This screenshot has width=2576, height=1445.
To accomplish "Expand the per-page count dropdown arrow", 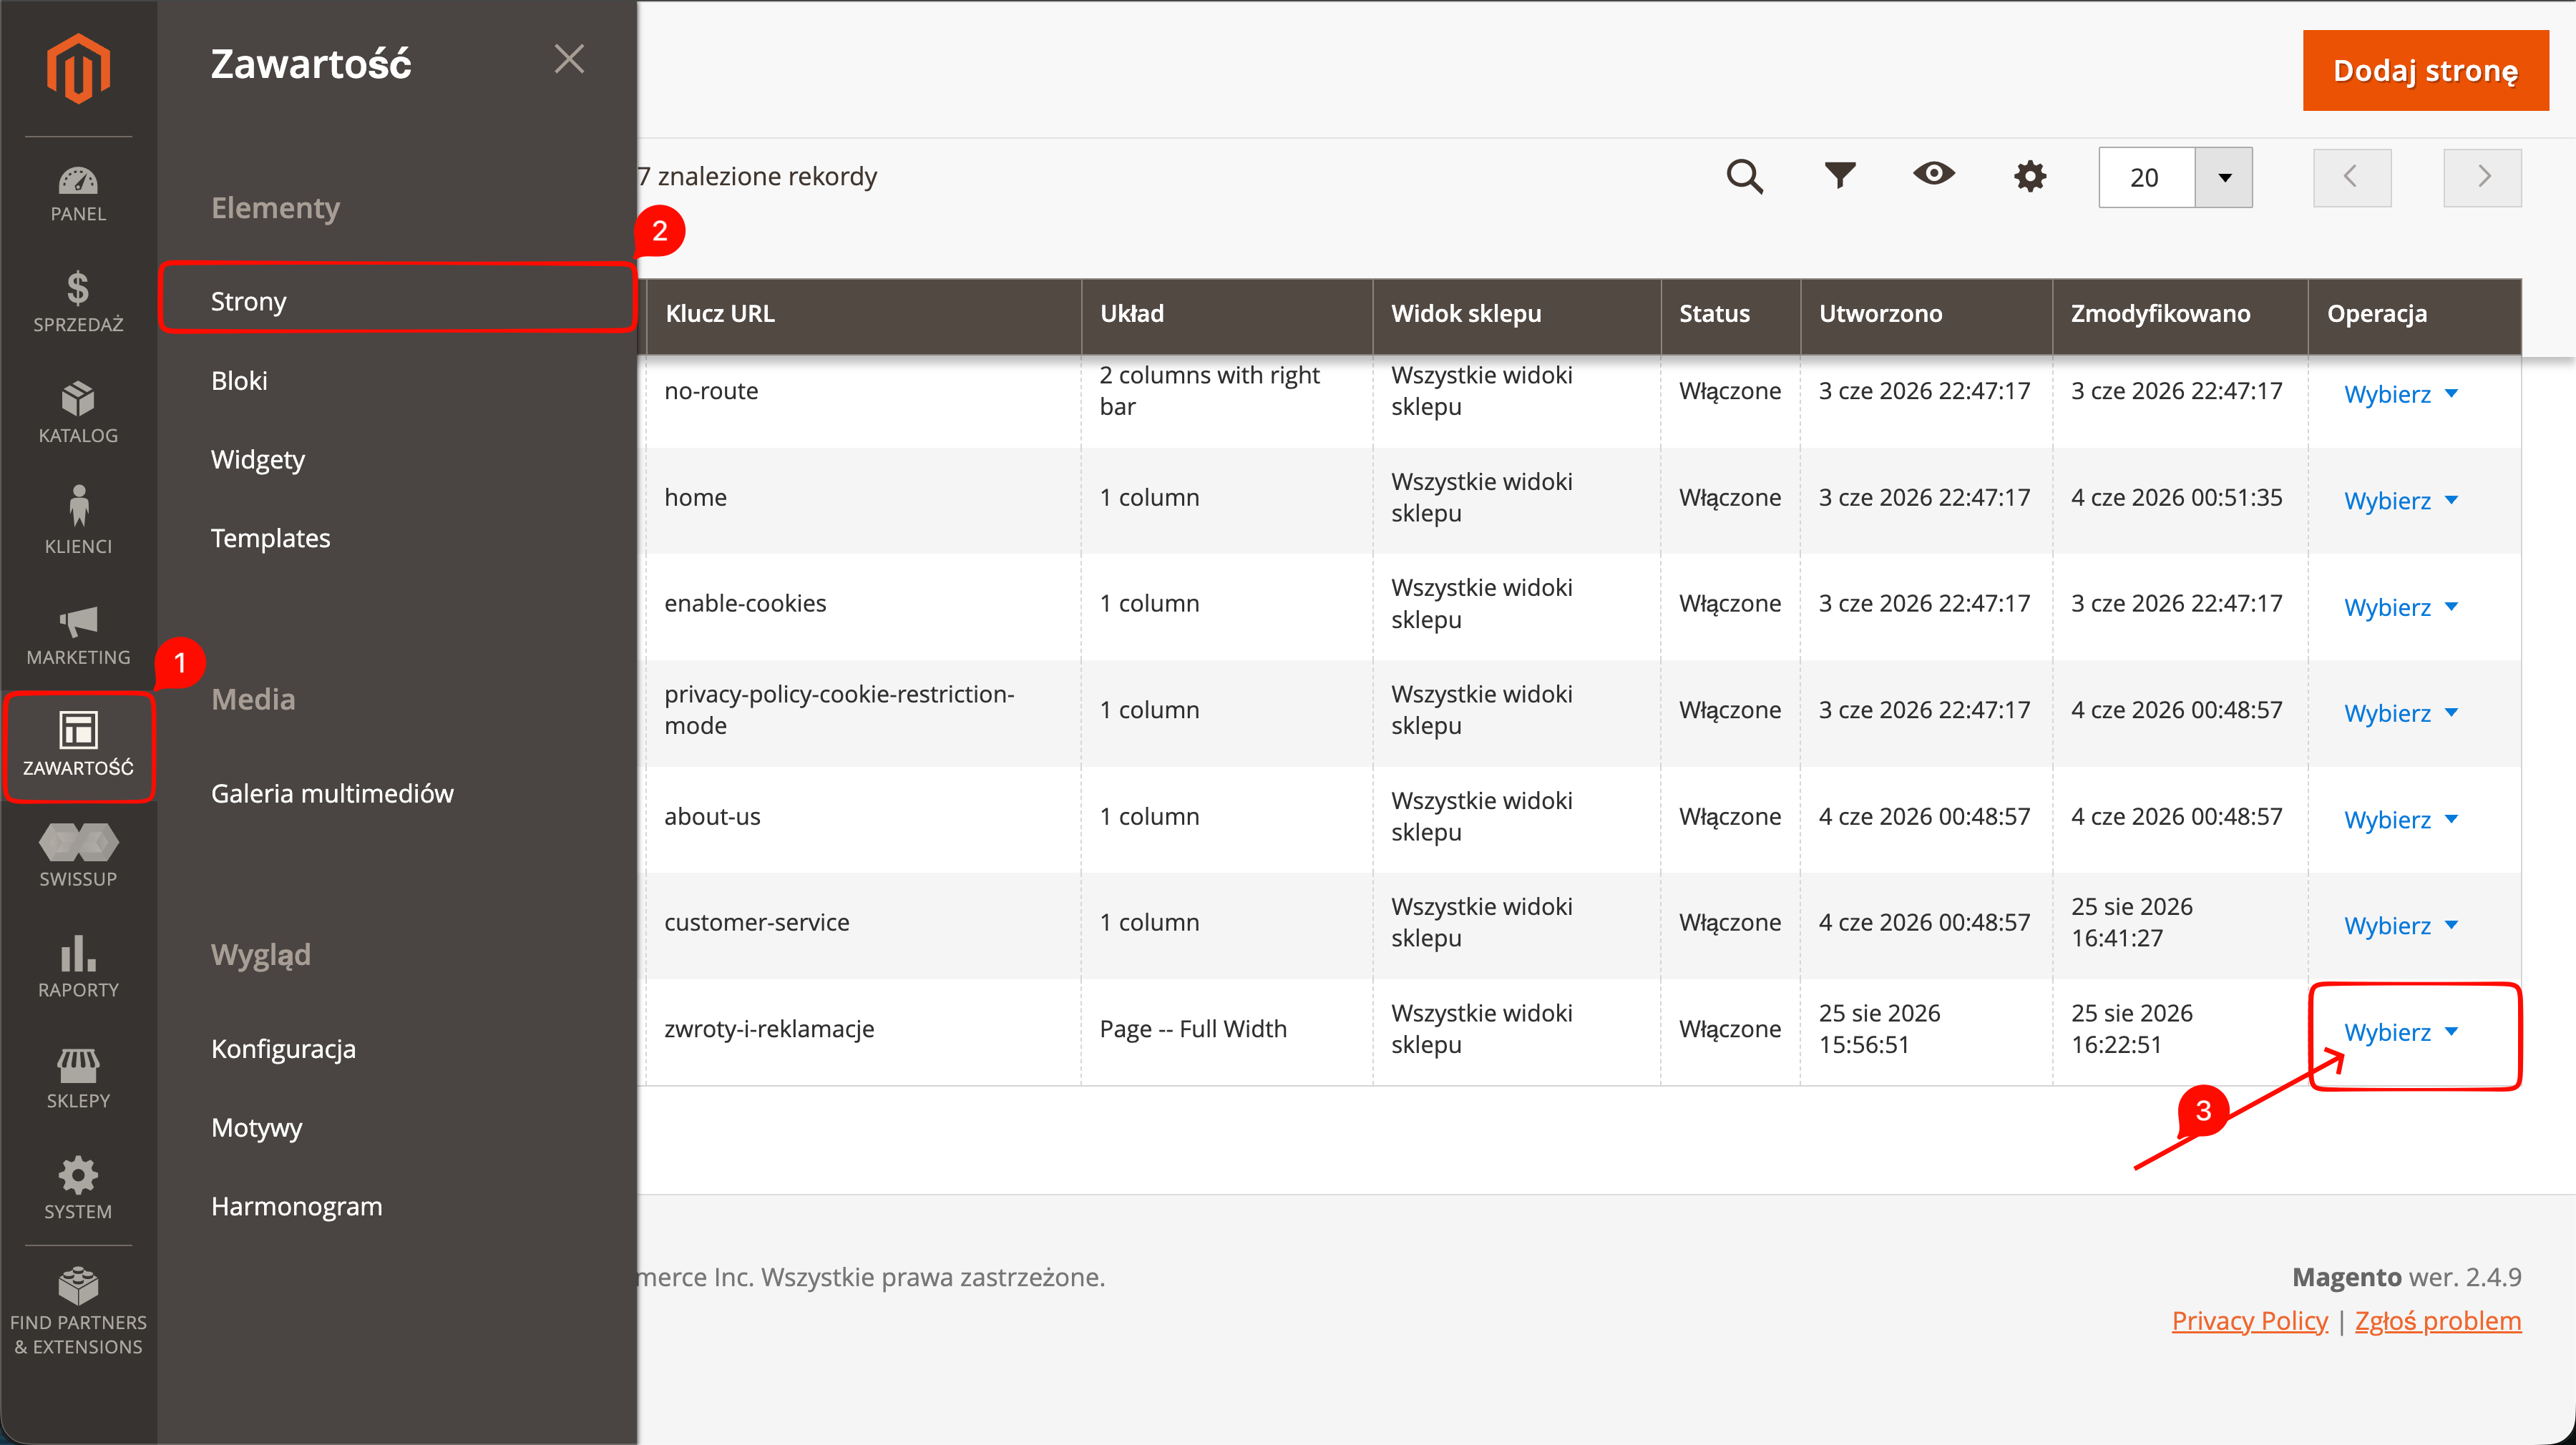I will click(x=2224, y=177).
